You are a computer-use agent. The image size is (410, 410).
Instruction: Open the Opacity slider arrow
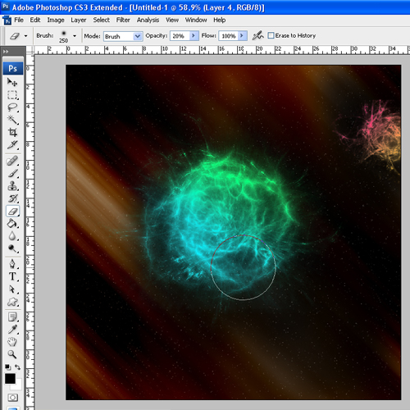click(x=194, y=35)
